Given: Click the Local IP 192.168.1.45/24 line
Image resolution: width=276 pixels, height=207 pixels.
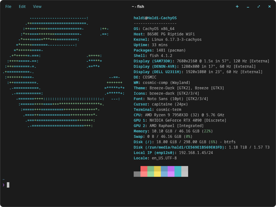Looking at the screenshot, I should click(x=173, y=153).
